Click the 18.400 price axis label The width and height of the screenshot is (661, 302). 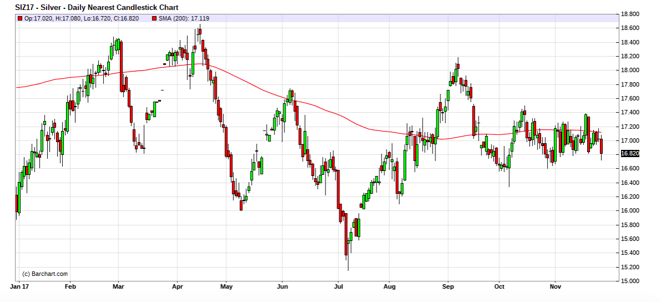pyautogui.click(x=630, y=42)
